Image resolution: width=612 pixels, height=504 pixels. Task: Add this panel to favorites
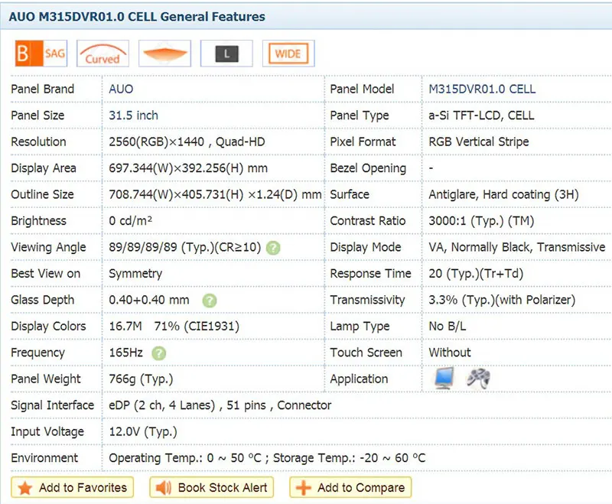[x=72, y=488]
